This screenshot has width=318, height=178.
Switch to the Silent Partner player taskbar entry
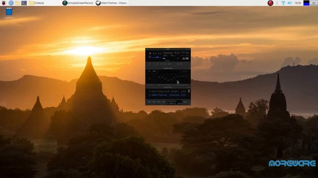[111, 3]
